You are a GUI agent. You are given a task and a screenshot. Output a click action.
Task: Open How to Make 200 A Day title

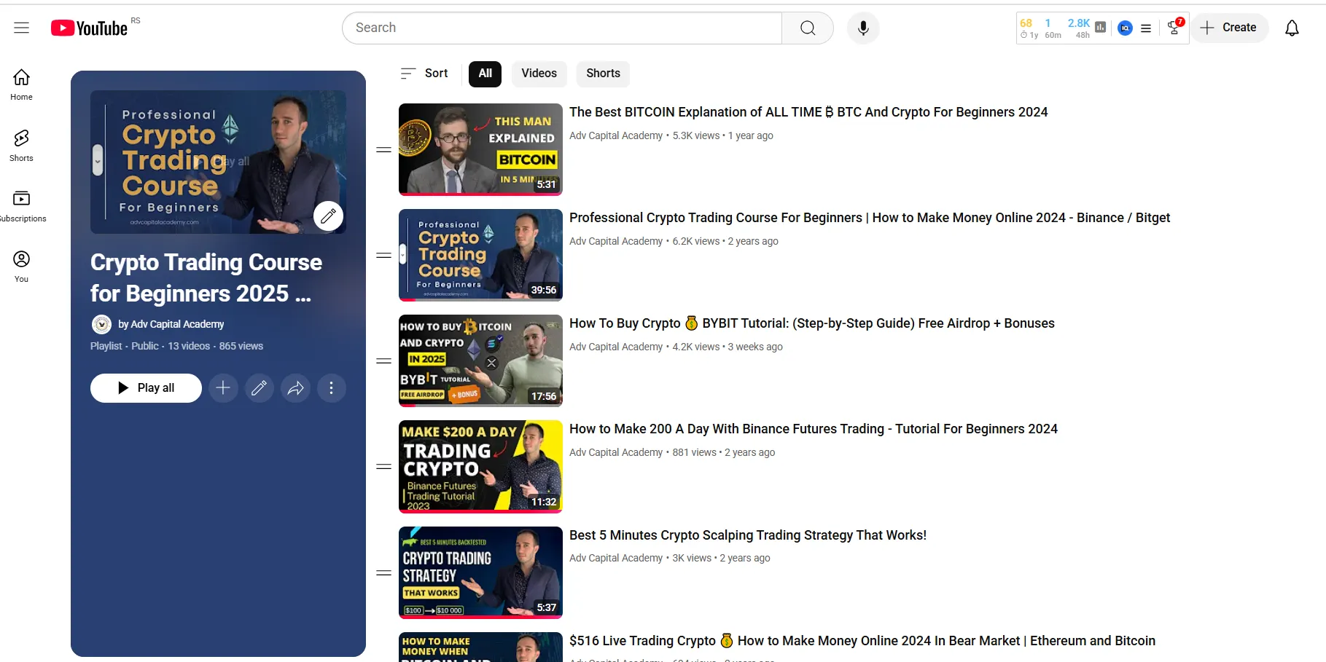pos(813,429)
